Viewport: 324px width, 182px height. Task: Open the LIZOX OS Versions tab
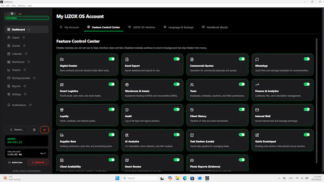click(x=142, y=27)
